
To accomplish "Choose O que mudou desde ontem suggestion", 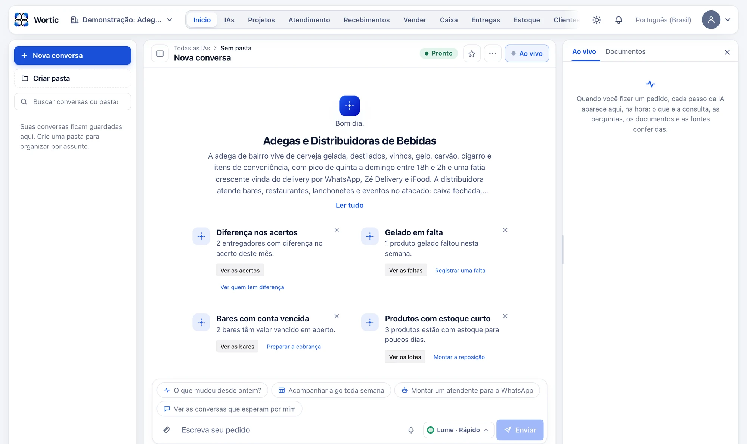I will 213,390.
